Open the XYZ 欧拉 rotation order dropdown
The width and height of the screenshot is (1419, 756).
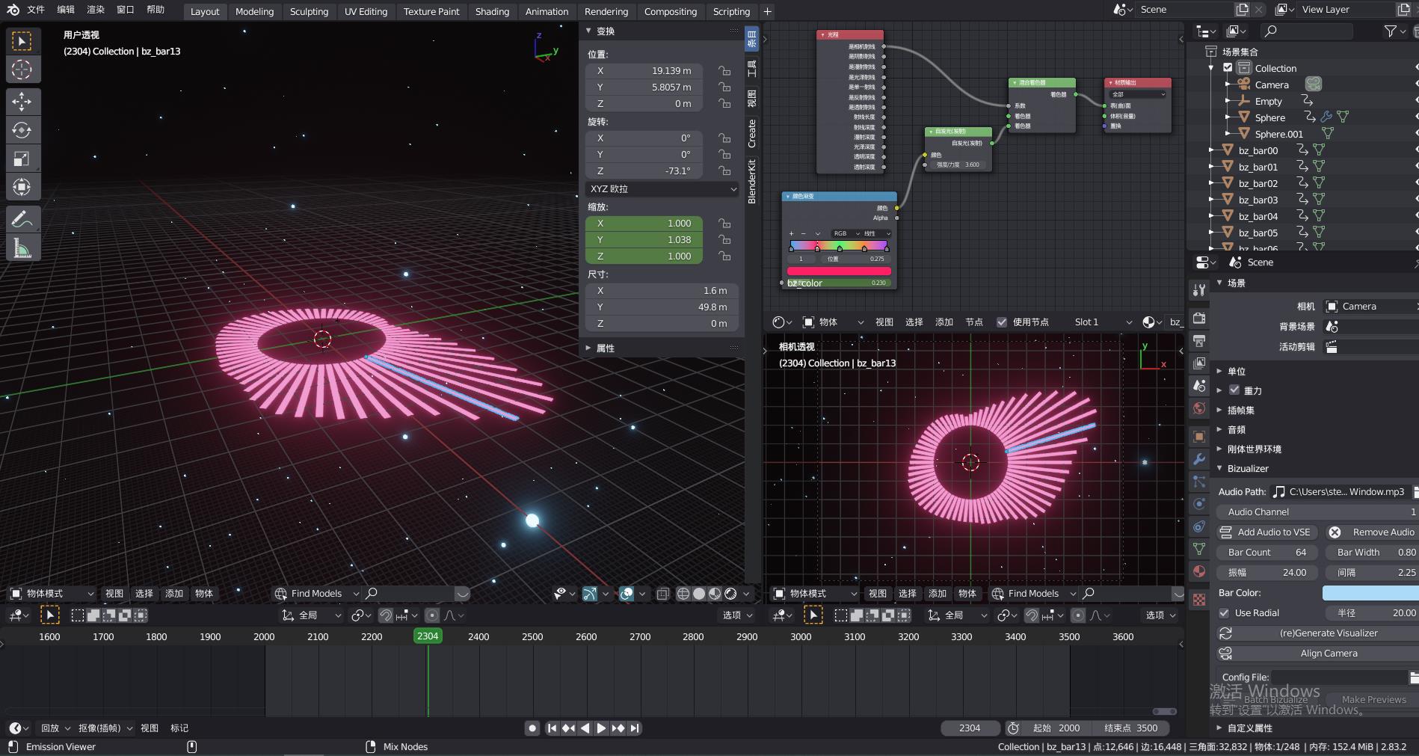click(x=661, y=188)
